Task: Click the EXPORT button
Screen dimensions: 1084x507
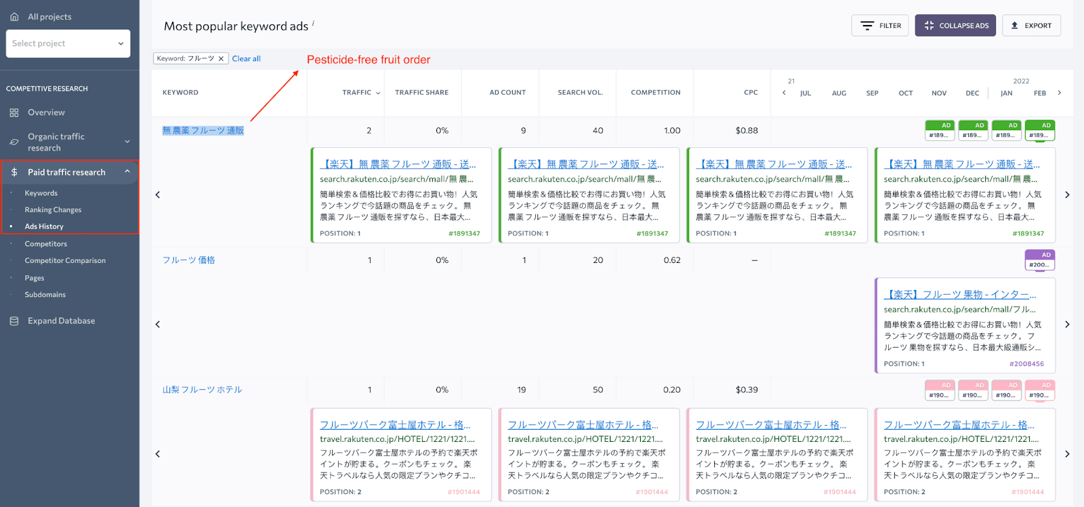Action: coord(1031,26)
